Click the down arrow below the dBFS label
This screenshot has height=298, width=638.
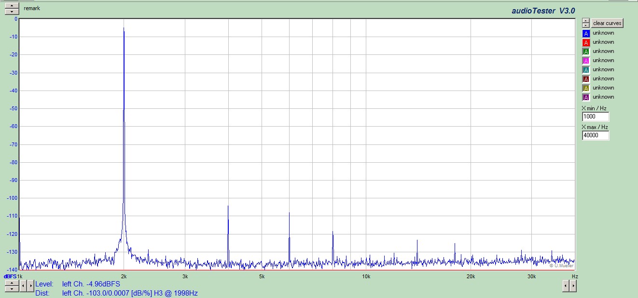point(12,288)
